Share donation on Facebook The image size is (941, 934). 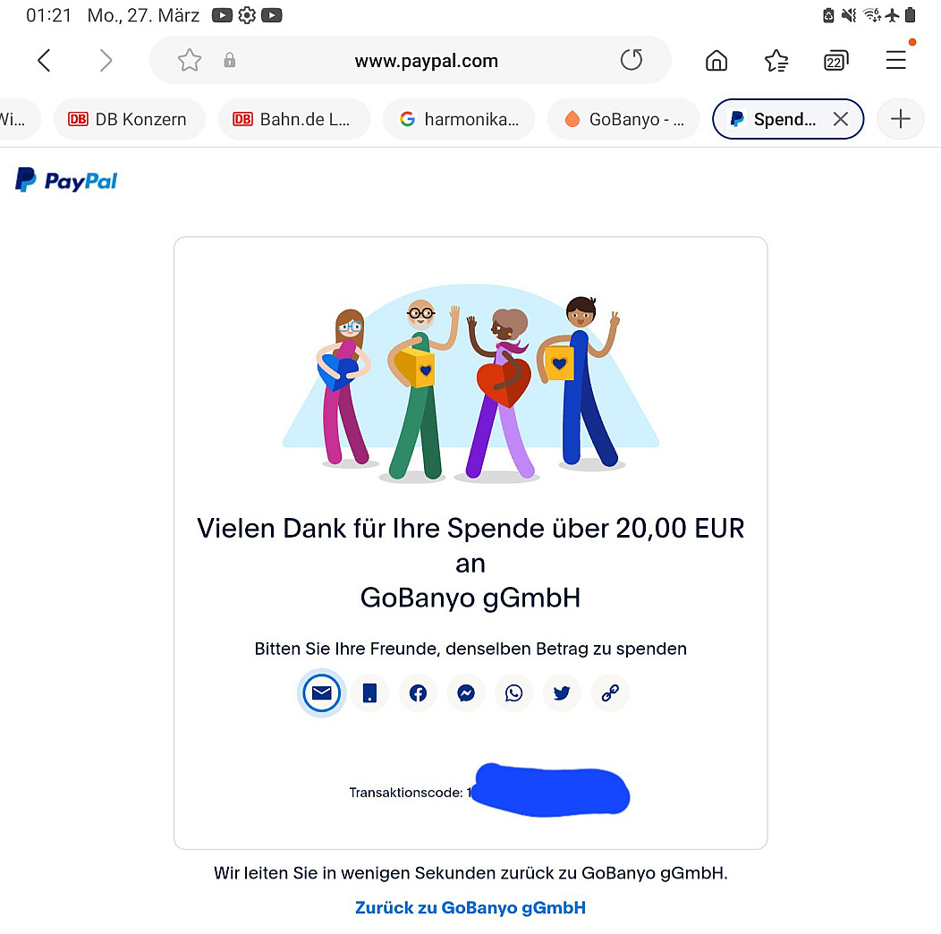[x=418, y=693]
